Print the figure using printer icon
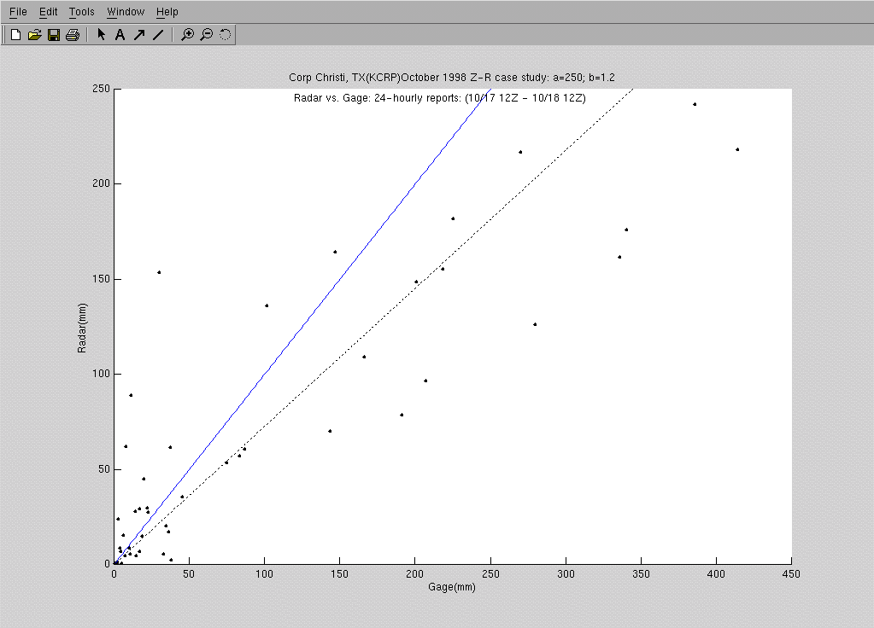The image size is (874, 628). coord(73,34)
